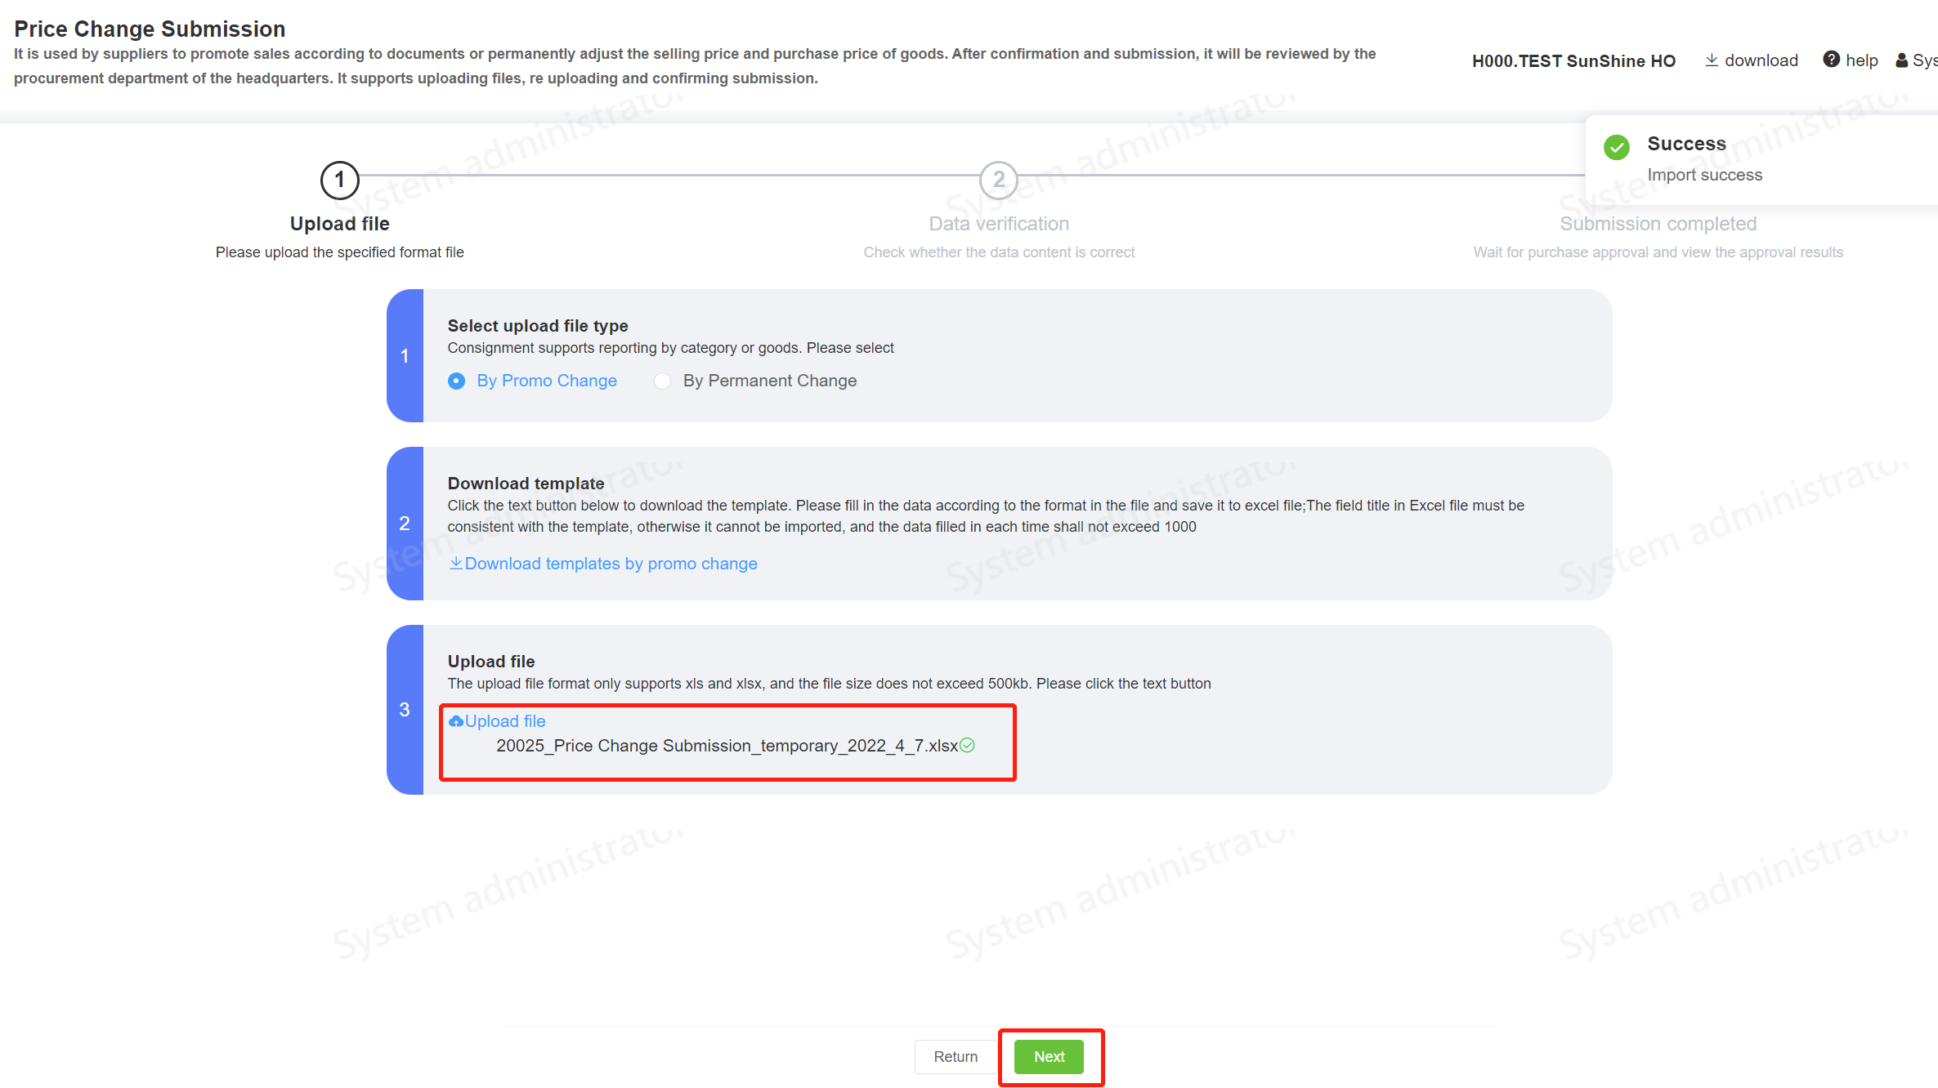The width and height of the screenshot is (1938, 1088).
Task: Click the Submission completed step label
Action: click(x=1658, y=224)
